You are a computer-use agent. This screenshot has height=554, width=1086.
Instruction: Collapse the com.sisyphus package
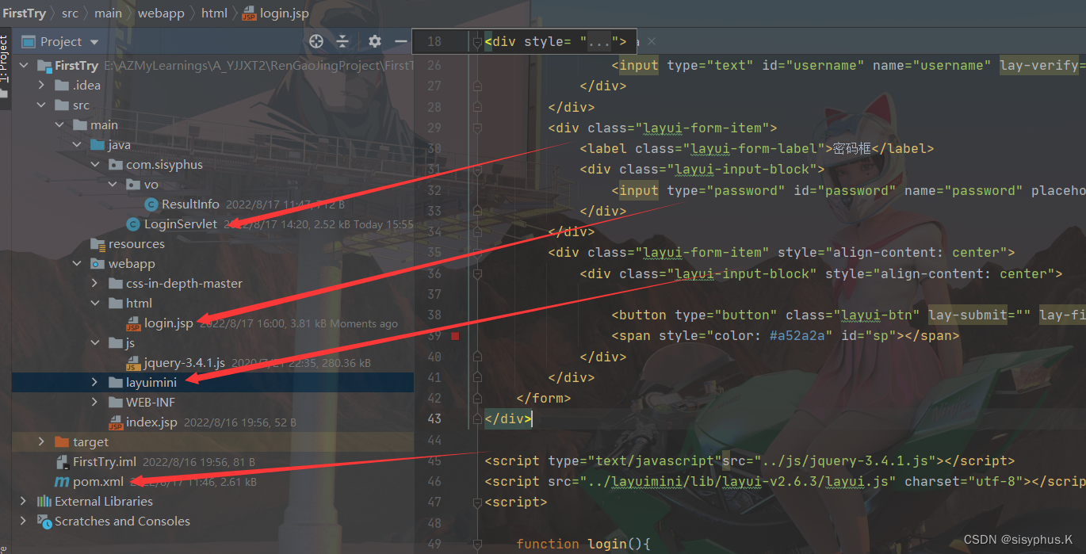click(94, 165)
